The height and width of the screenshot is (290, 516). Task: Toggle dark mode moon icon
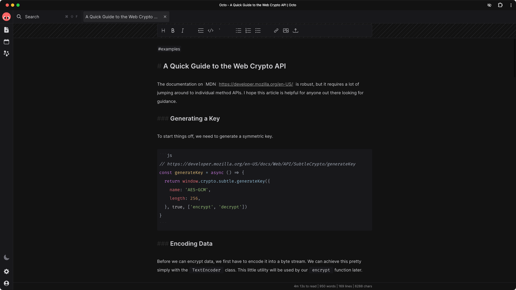click(6, 258)
